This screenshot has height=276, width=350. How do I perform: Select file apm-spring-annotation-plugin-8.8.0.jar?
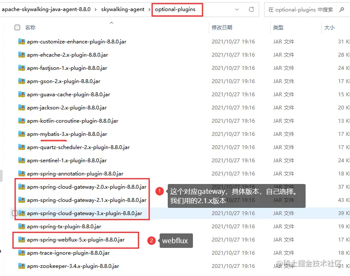pos(75,174)
